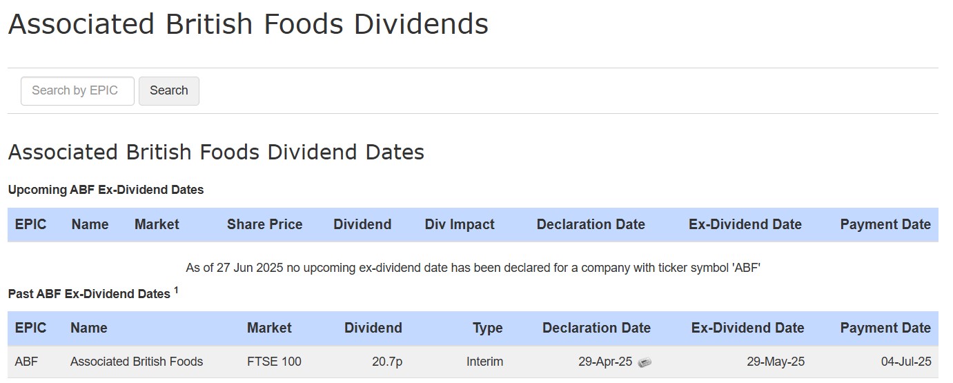Click Div Impact column header
953x383 pixels.
click(460, 224)
